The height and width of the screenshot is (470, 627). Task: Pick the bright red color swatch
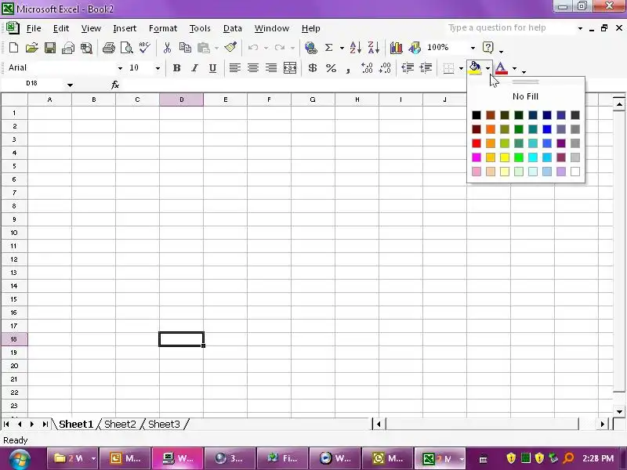coord(477,143)
